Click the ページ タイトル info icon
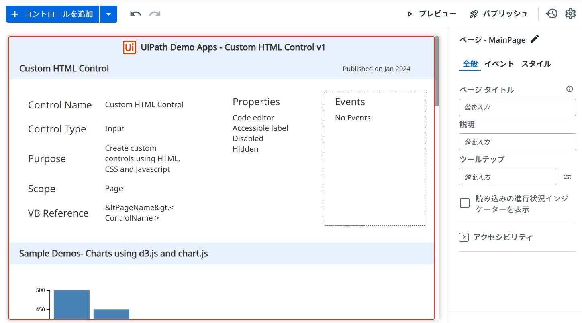 click(570, 89)
